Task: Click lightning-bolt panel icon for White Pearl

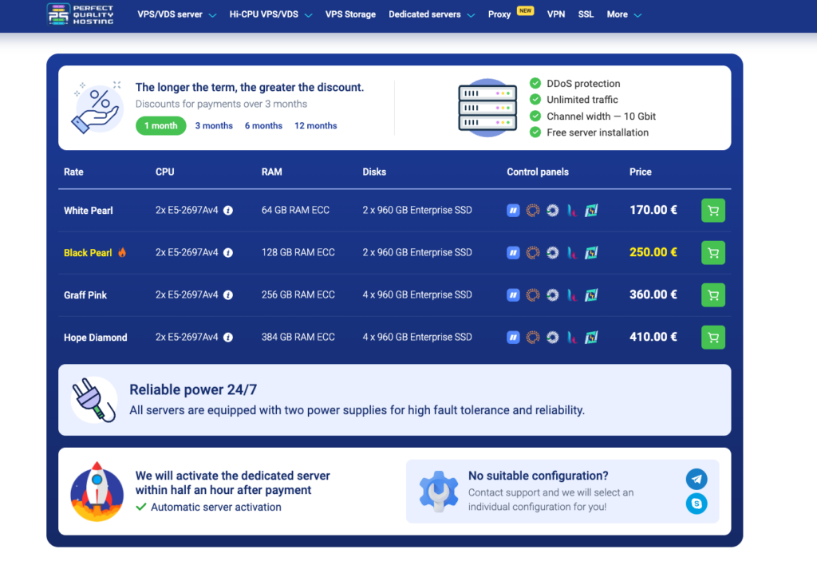Action: pos(591,211)
